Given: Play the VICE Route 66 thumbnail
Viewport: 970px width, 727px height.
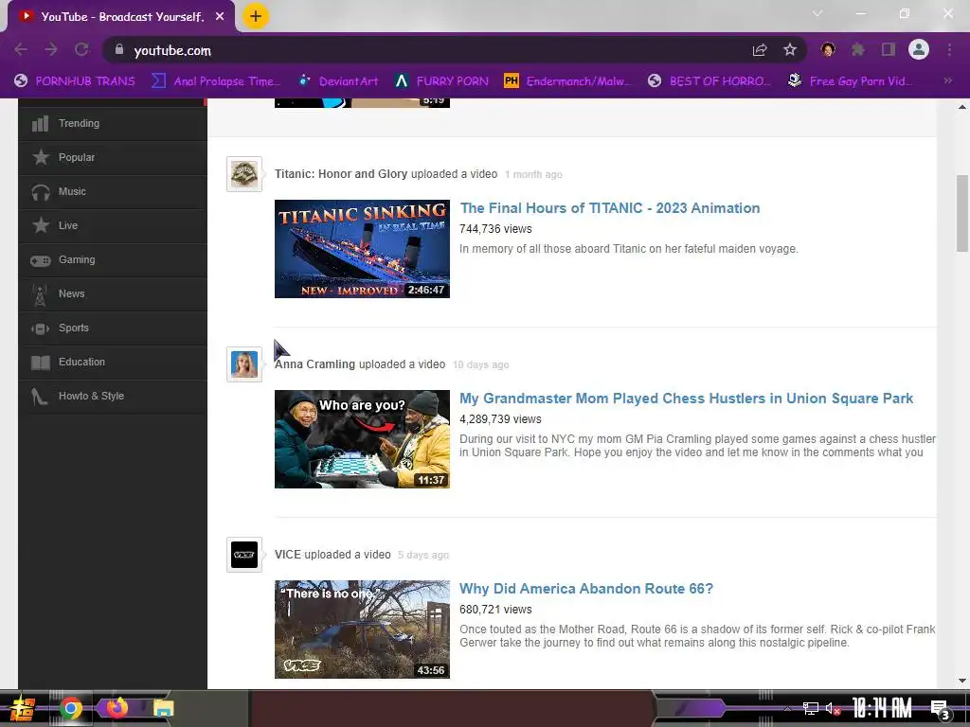Looking at the screenshot, I should [362, 629].
